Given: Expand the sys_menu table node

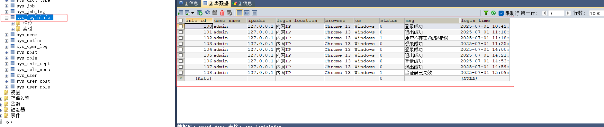Looking at the screenshot, I should click(6, 35).
